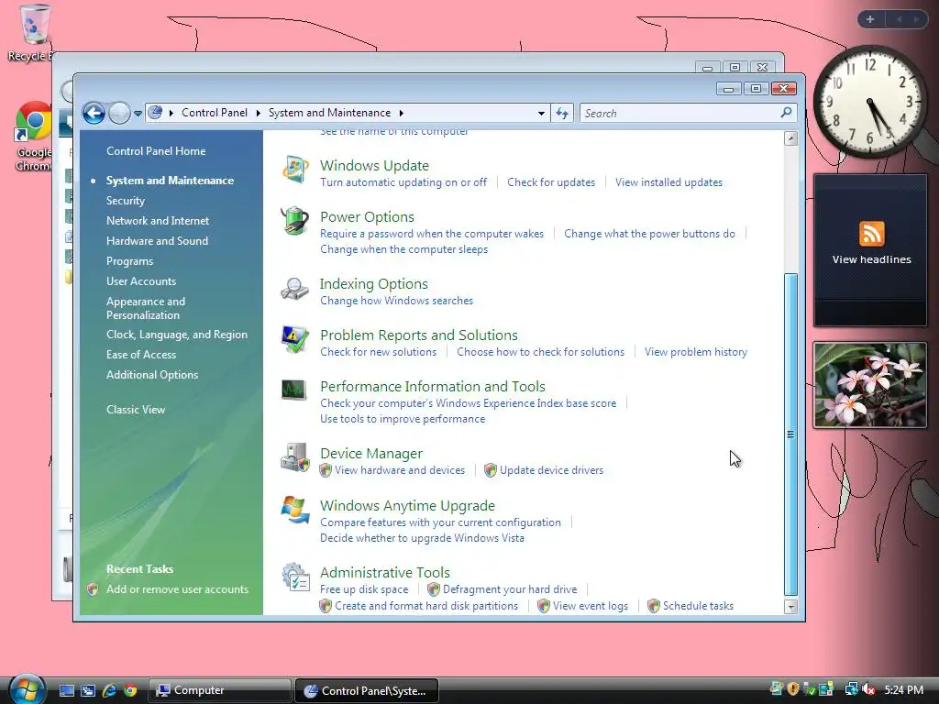Click Check for updates link
Image resolution: width=939 pixels, height=704 pixels.
[551, 182]
